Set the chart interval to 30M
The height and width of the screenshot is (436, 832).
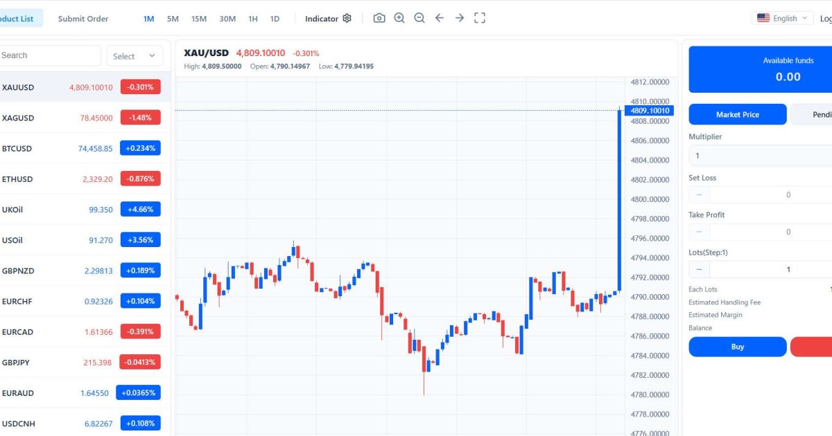click(x=227, y=19)
